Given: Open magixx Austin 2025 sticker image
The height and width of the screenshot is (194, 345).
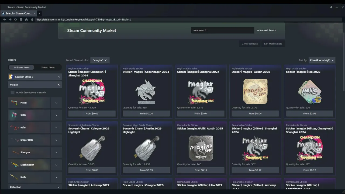Looking at the screenshot, I should pyautogui.click(x=255, y=92).
